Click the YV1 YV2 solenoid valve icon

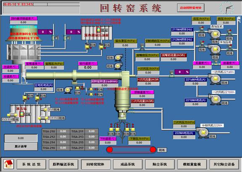pos(43,118)
